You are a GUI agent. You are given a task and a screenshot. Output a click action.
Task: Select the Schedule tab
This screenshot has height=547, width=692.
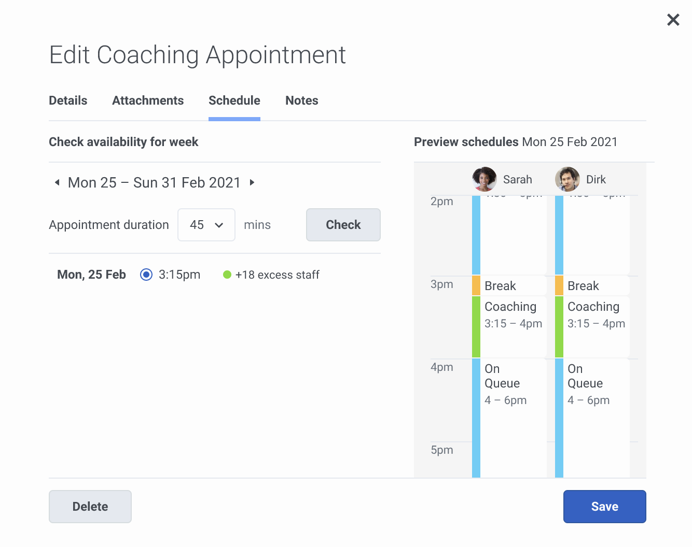click(x=234, y=100)
